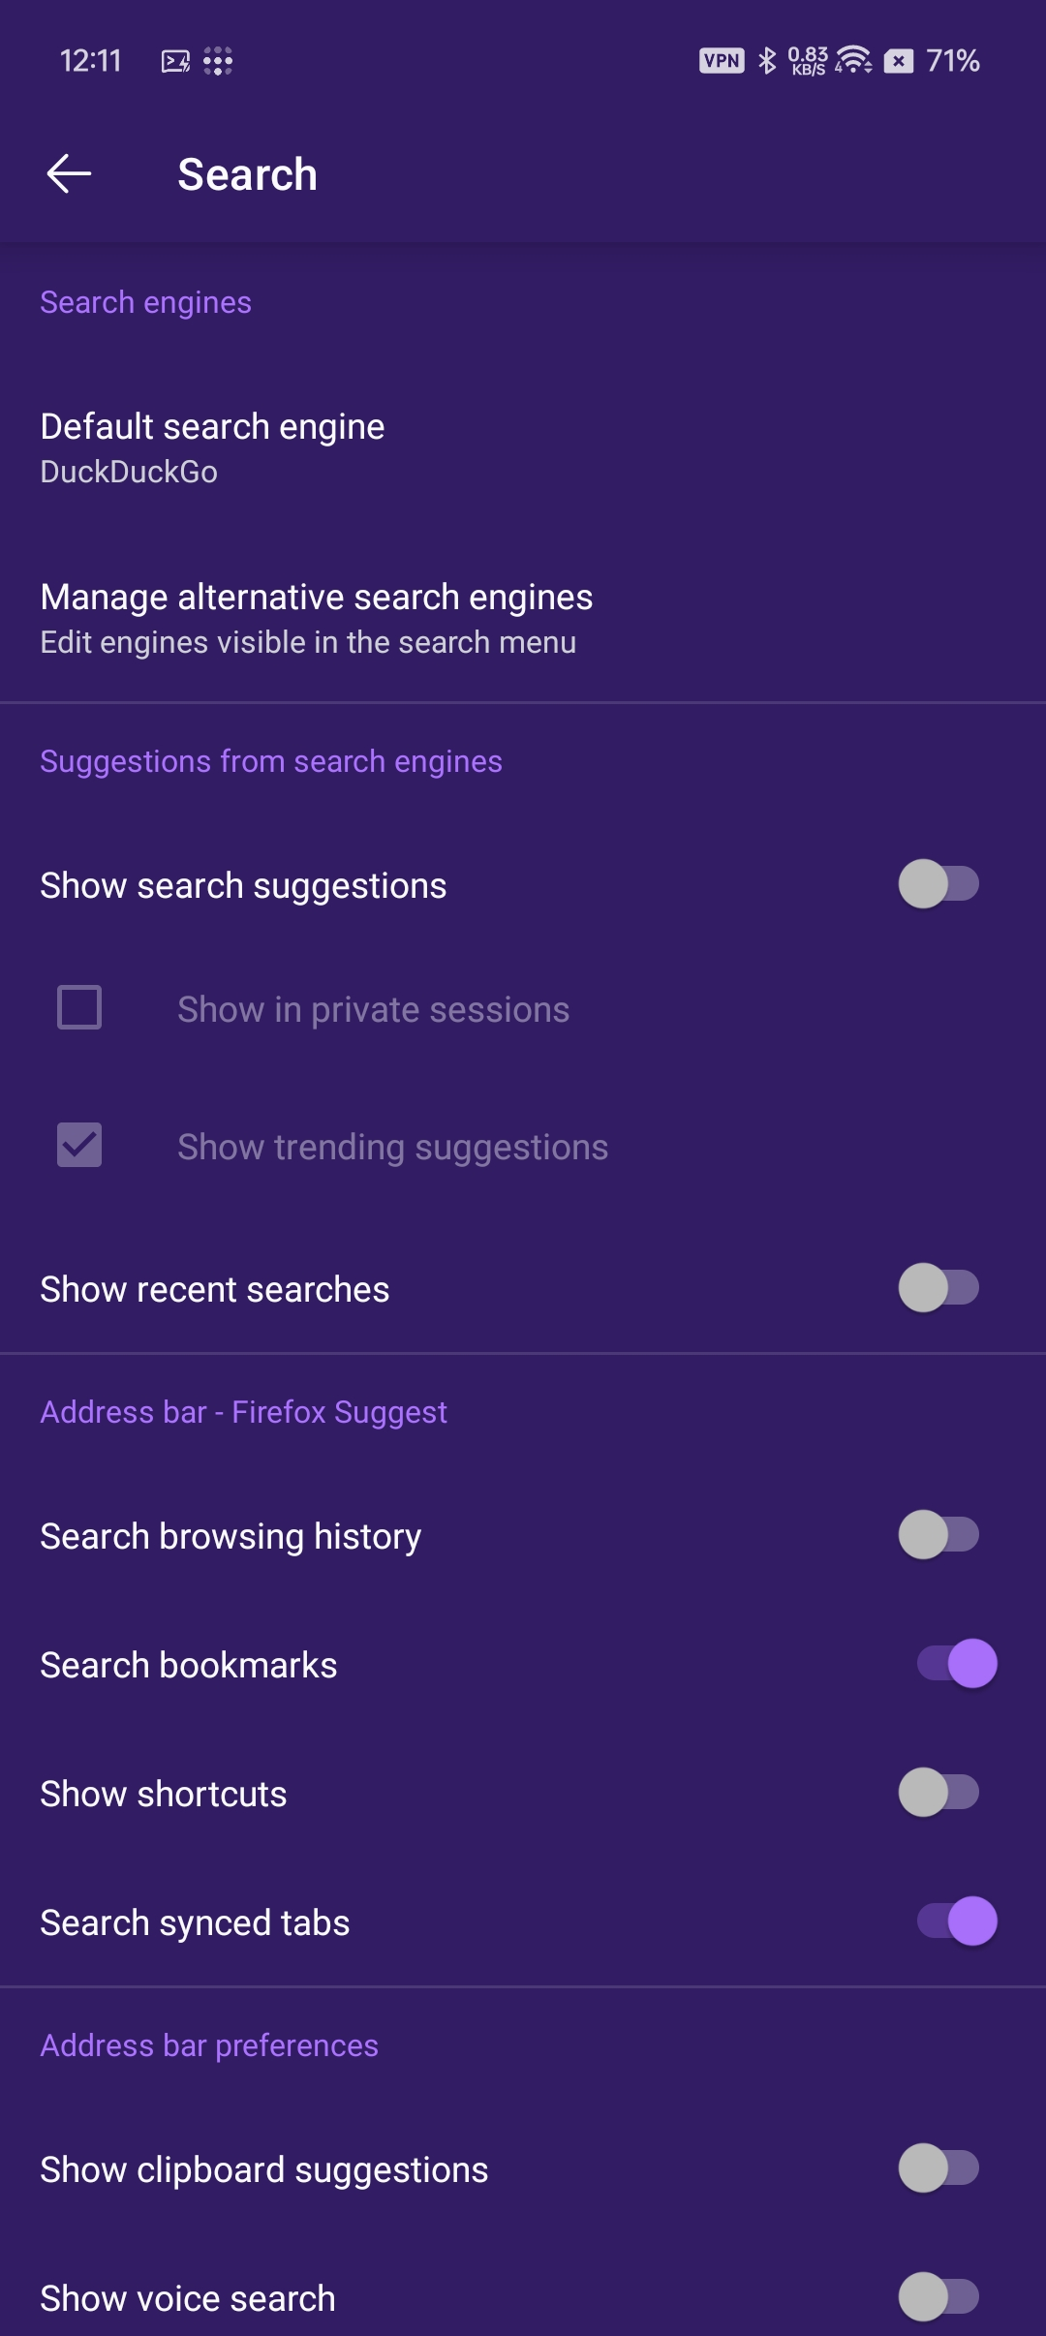Turn on Show voice search
Image resolution: width=1046 pixels, height=2336 pixels.
[x=938, y=2297]
